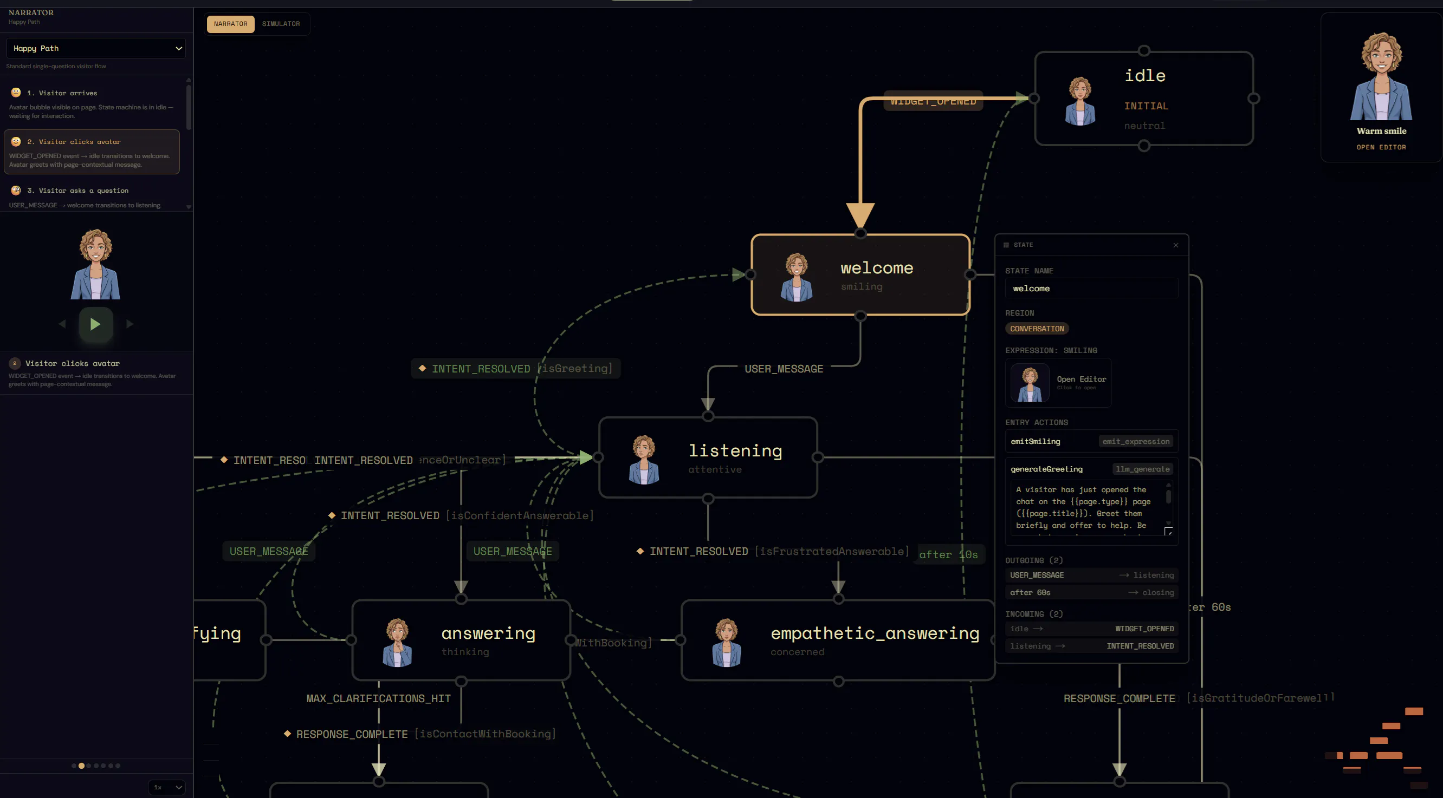Screen dimensions: 1443x798
Task: Click the after 10s transition label
Action: pos(948,554)
